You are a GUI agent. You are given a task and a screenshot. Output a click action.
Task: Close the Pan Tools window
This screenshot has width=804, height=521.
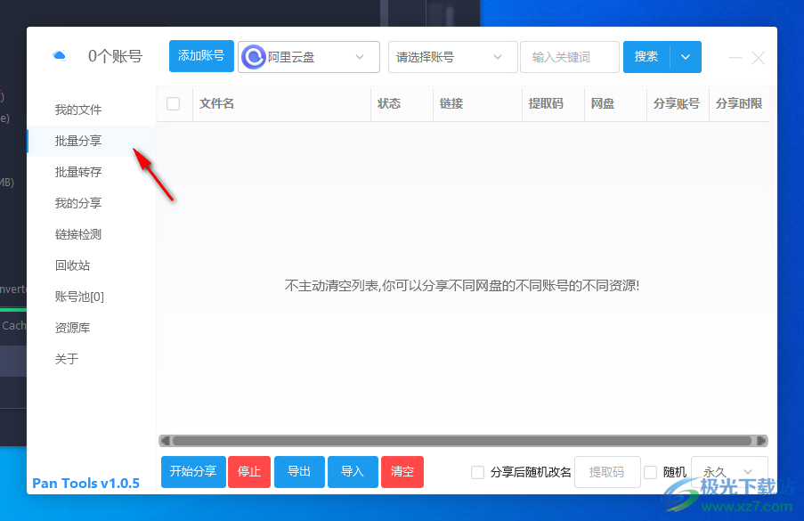[x=759, y=57]
